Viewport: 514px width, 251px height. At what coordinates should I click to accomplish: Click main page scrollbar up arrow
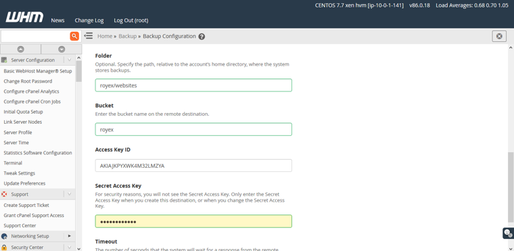[511, 48]
